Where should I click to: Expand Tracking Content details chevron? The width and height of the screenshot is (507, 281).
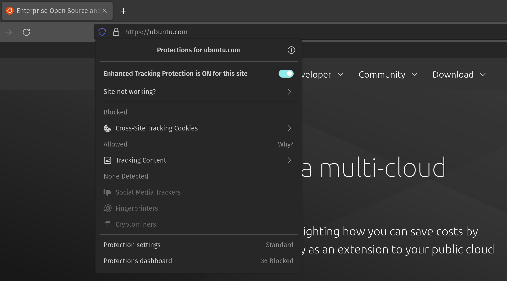289,160
